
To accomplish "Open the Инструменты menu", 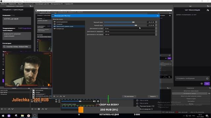I will (57, 4).
